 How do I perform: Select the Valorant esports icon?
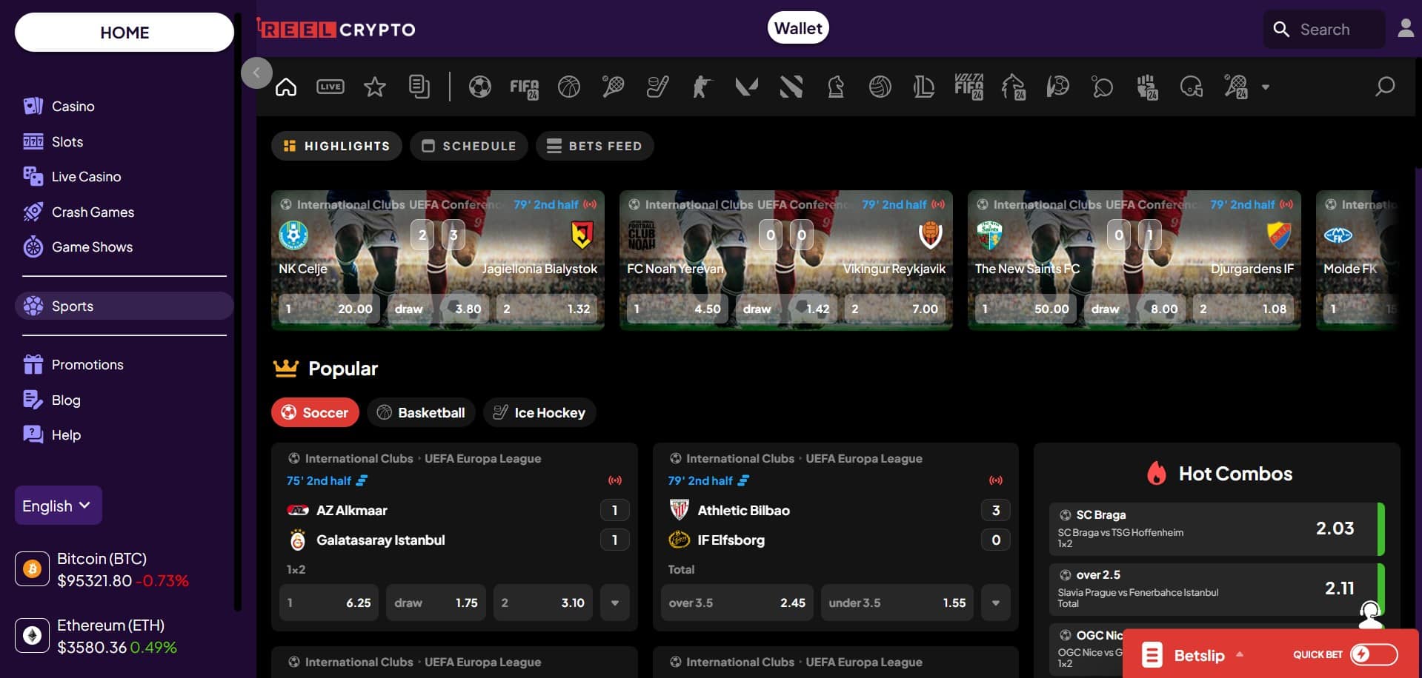tap(746, 87)
